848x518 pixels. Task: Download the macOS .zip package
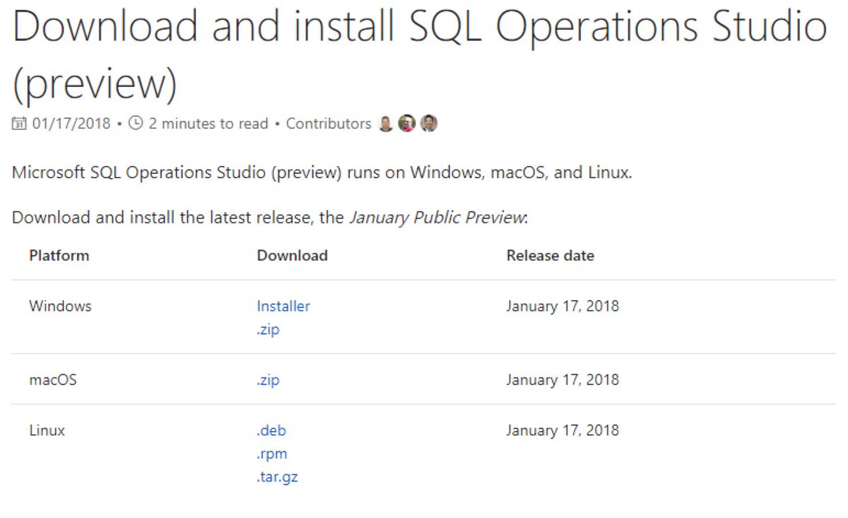[x=268, y=380]
